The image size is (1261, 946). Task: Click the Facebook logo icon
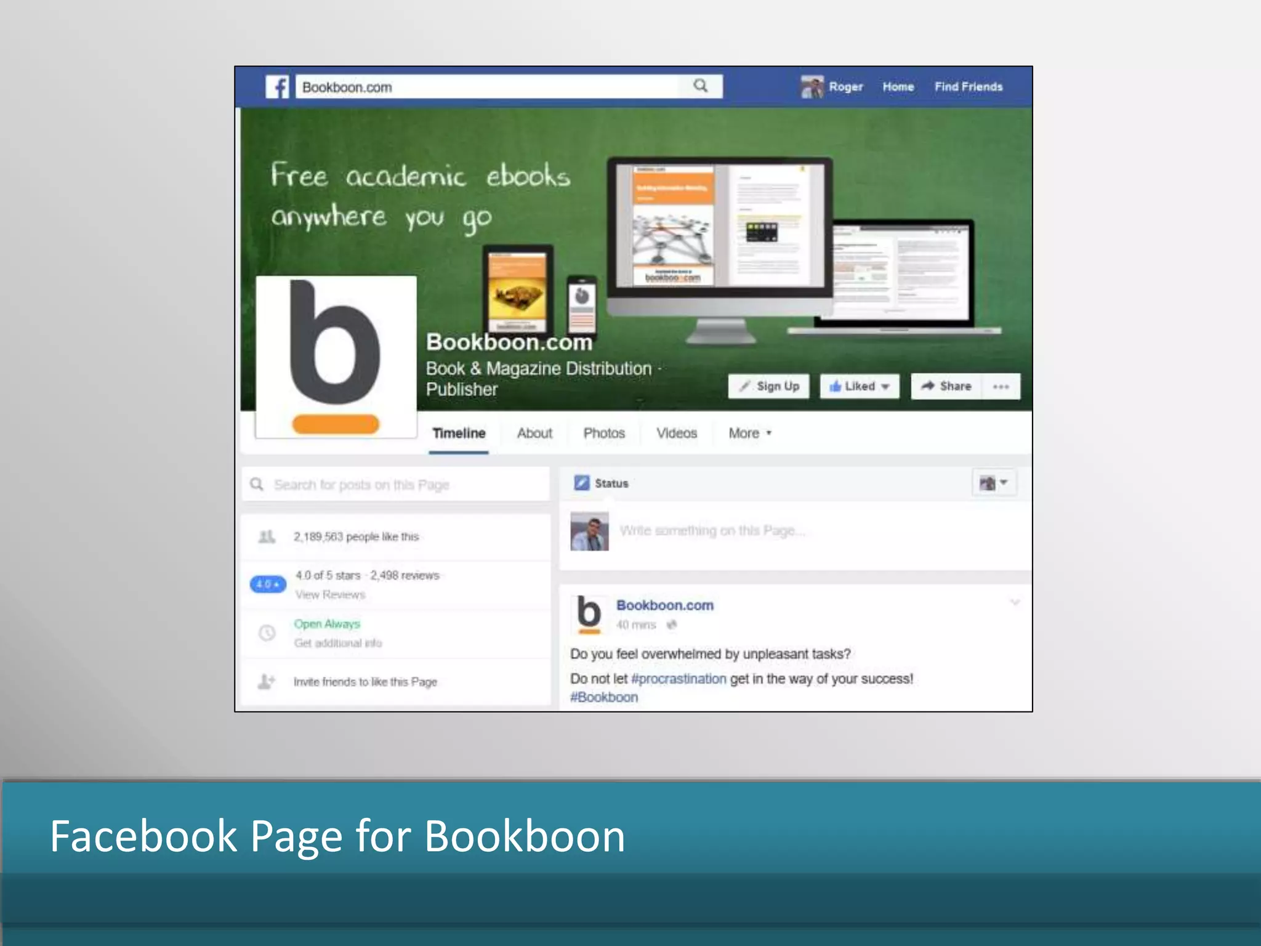277,87
